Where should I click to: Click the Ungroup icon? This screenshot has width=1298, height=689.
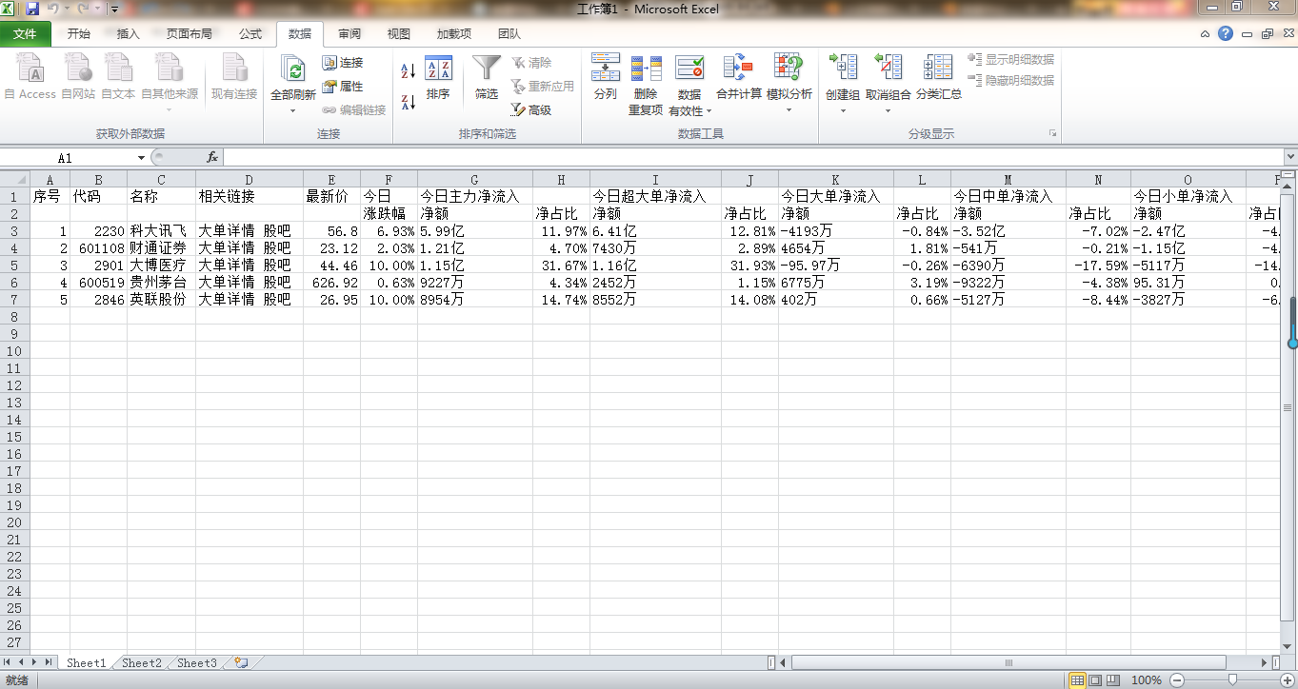coord(889,68)
